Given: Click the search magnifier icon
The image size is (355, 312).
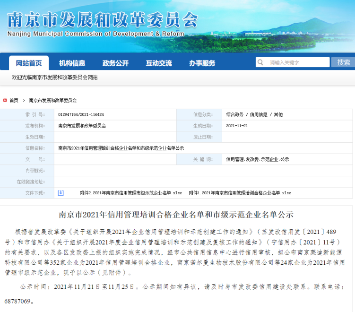Looking at the screenshot, I should coord(260,62).
